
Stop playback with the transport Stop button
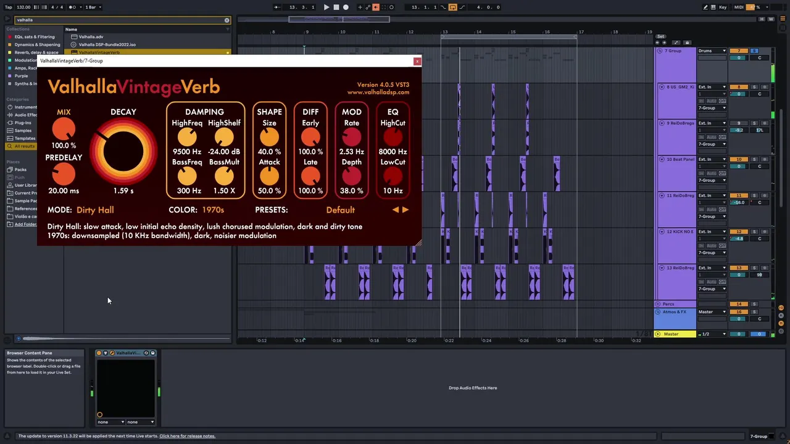click(336, 7)
